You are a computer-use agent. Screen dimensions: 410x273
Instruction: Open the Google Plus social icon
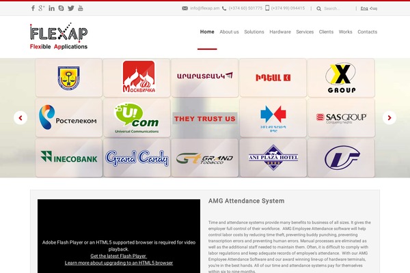(x=41, y=8)
